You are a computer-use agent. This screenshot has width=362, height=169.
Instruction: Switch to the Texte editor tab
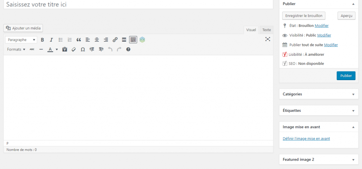267,30
